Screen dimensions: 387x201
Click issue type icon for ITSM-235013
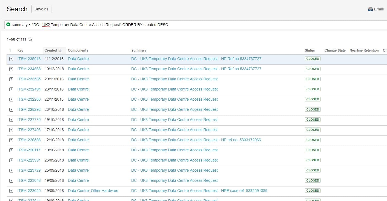[x=11, y=59]
